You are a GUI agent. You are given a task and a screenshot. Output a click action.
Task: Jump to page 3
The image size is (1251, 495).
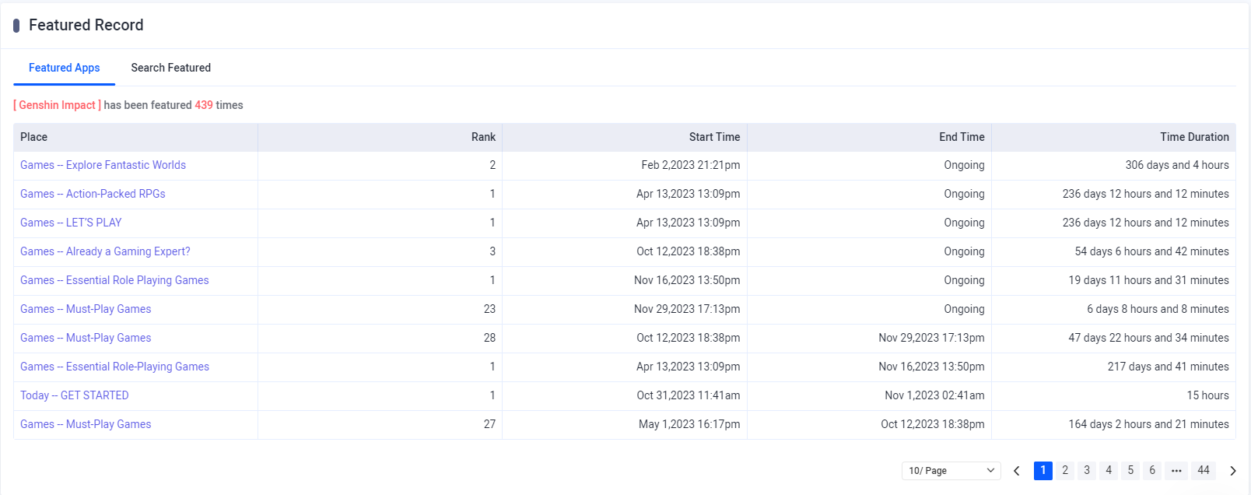1087,470
